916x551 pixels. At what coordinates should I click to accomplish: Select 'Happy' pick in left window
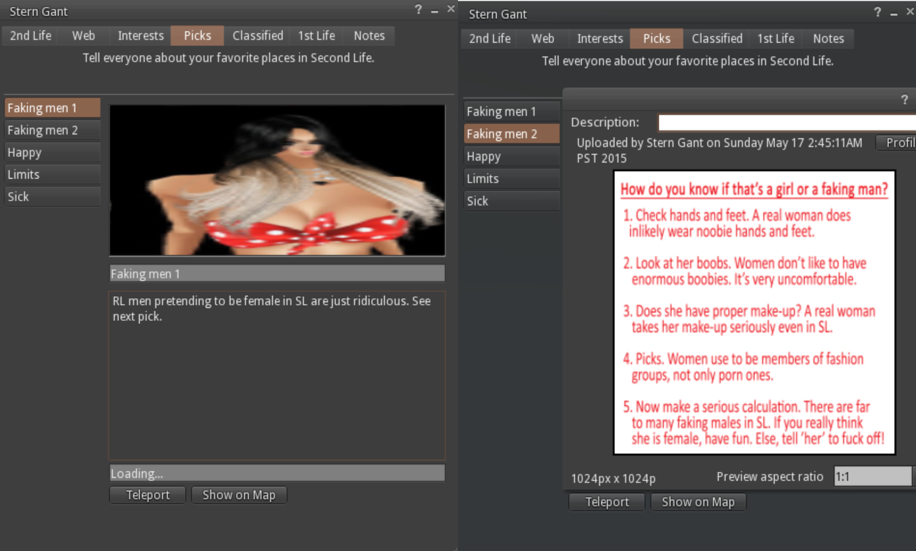coord(52,152)
